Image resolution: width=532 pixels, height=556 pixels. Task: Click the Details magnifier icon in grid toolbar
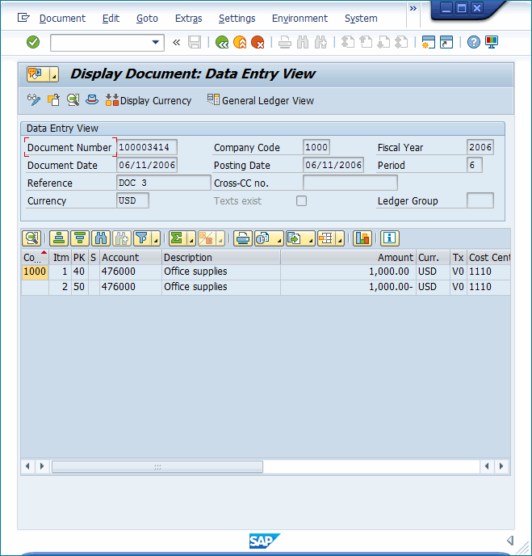tap(31, 238)
